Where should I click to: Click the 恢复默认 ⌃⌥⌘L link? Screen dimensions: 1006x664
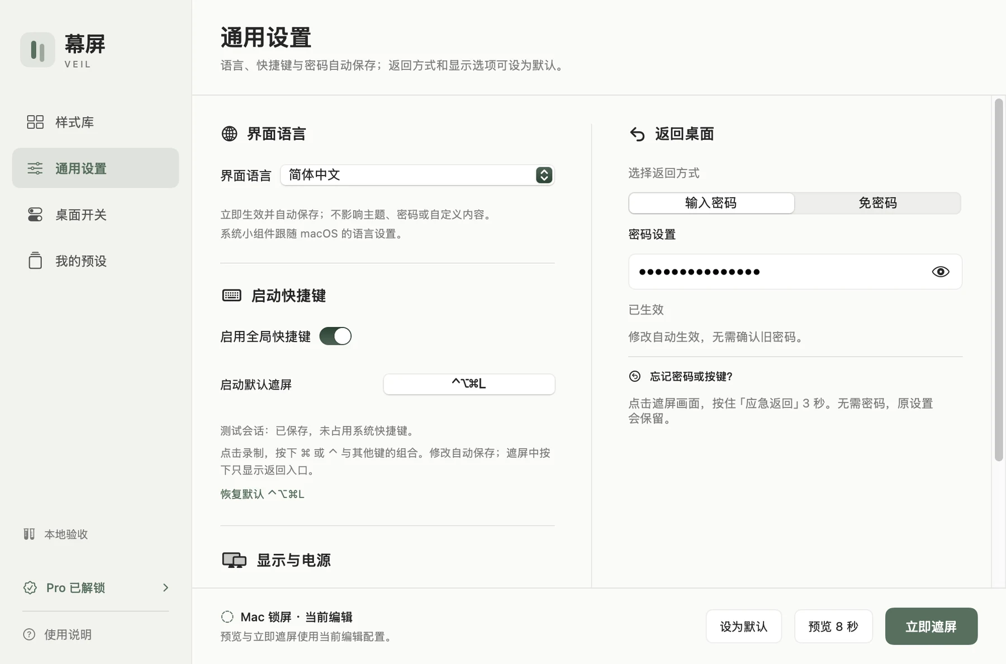point(262,494)
